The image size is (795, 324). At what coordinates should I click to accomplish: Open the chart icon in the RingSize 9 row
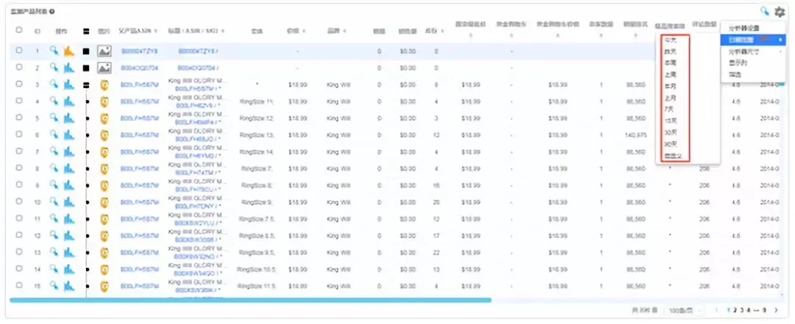coord(69,201)
